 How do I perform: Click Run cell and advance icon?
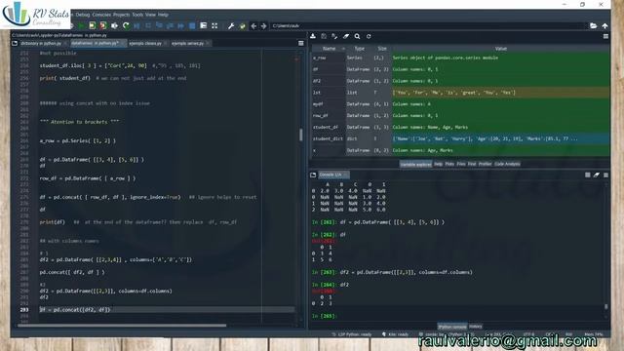pyautogui.click(x=103, y=26)
